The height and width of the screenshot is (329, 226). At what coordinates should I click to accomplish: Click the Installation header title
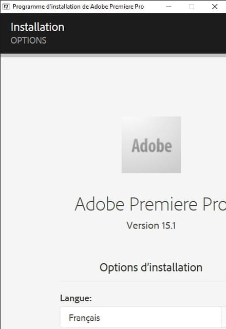[37, 27]
